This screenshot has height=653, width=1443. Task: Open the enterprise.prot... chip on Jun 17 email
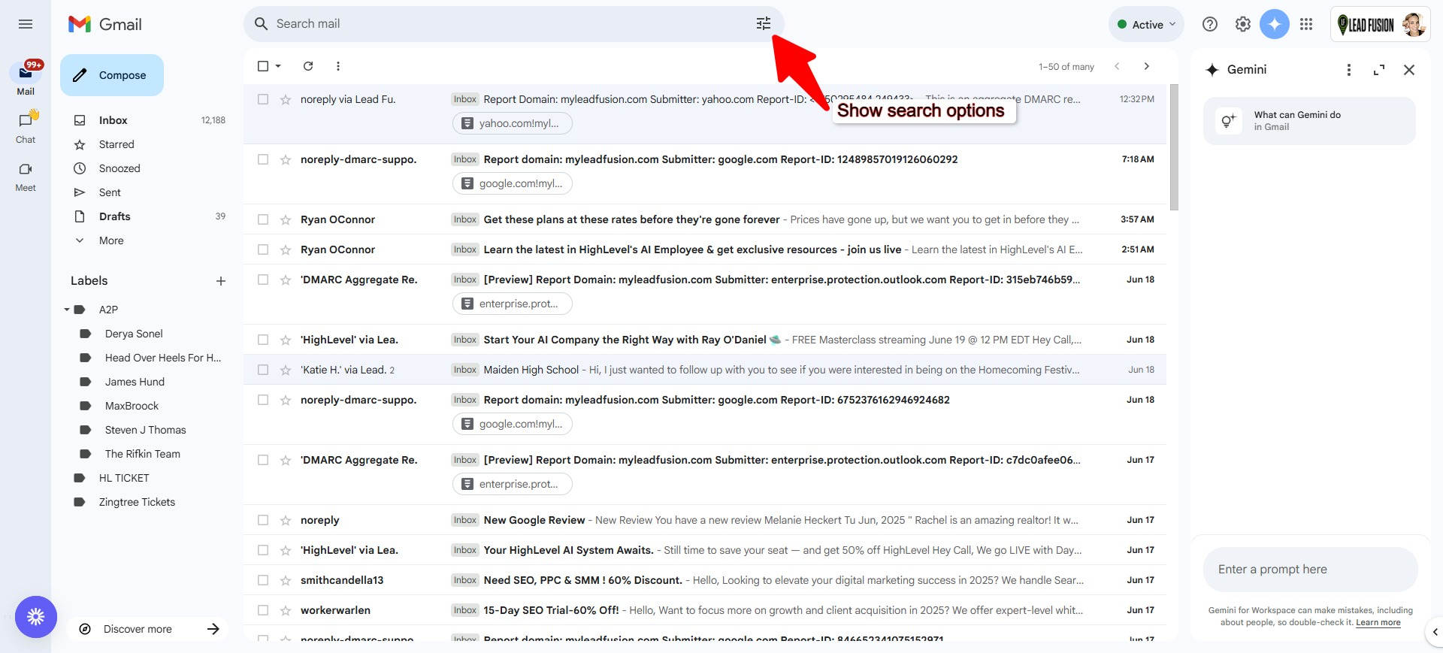[x=512, y=484]
